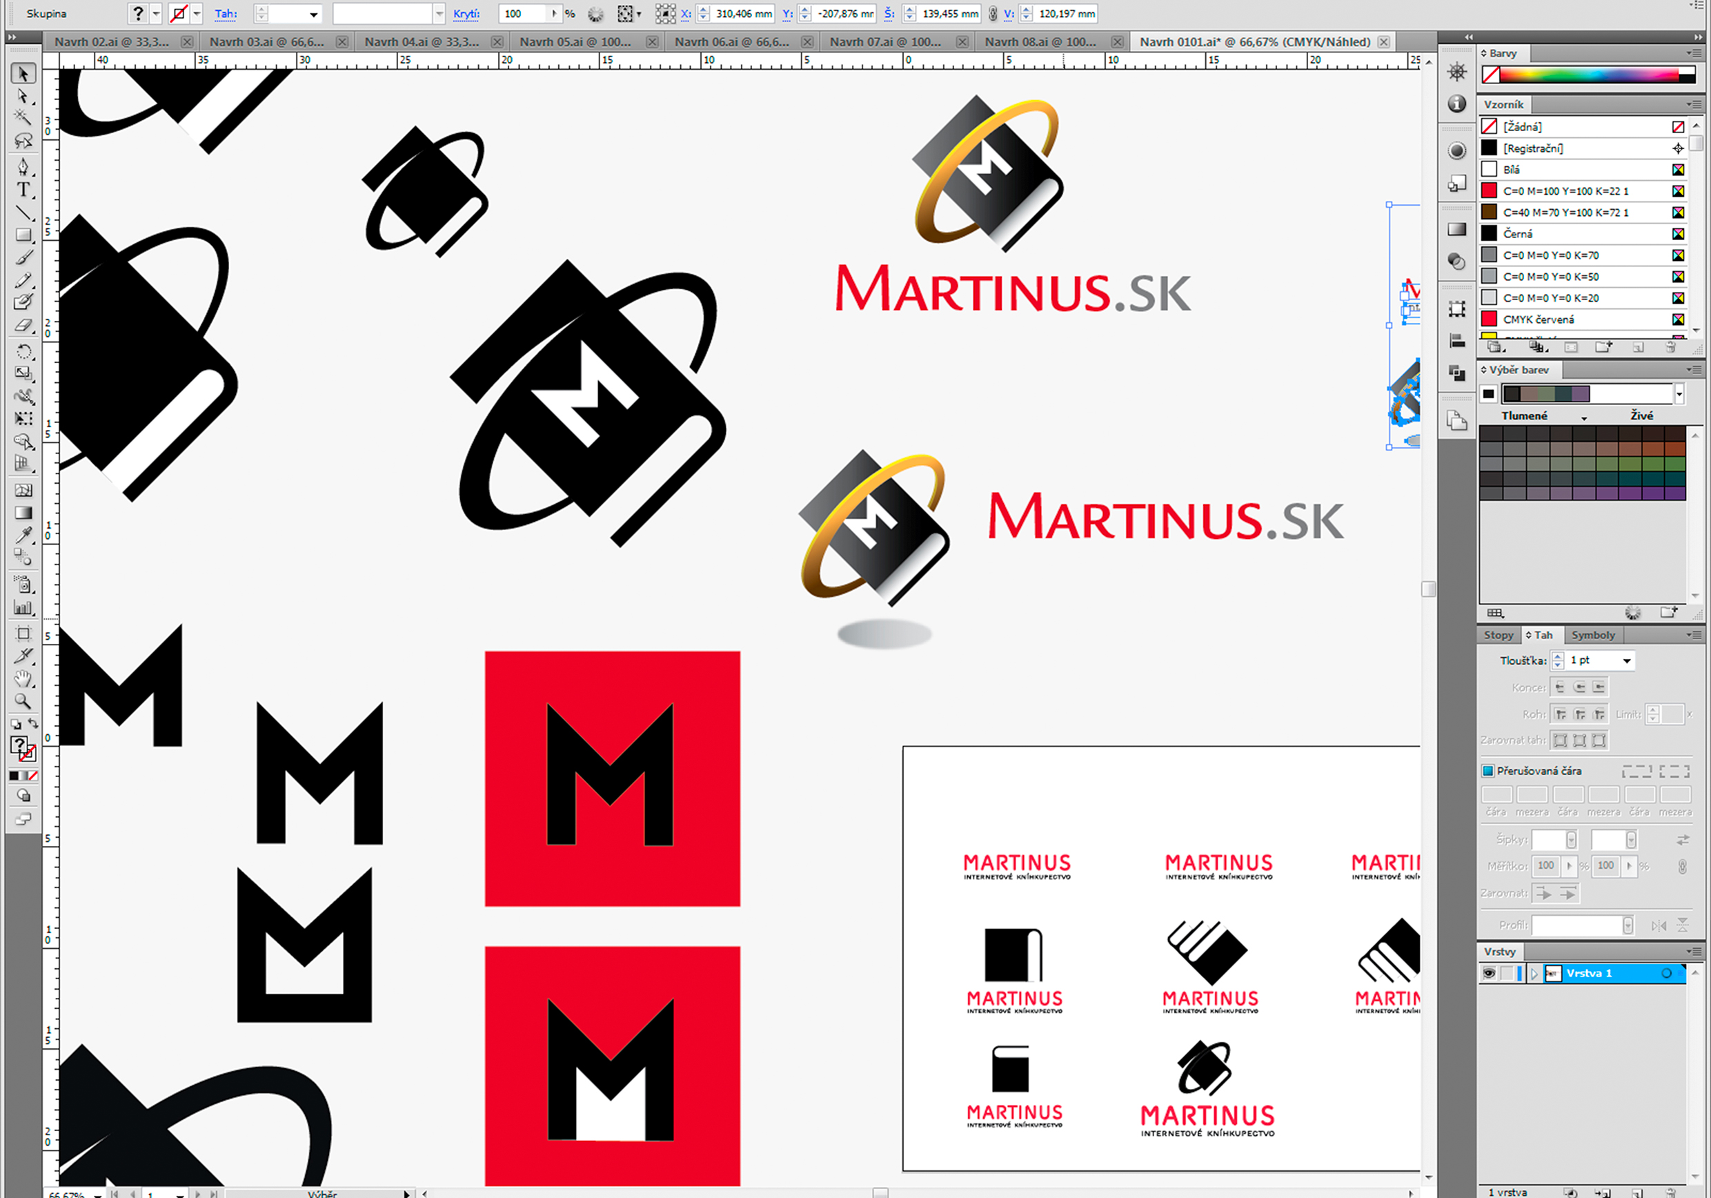Open the Tah stroke weight dropdown in toolbar

(313, 14)
